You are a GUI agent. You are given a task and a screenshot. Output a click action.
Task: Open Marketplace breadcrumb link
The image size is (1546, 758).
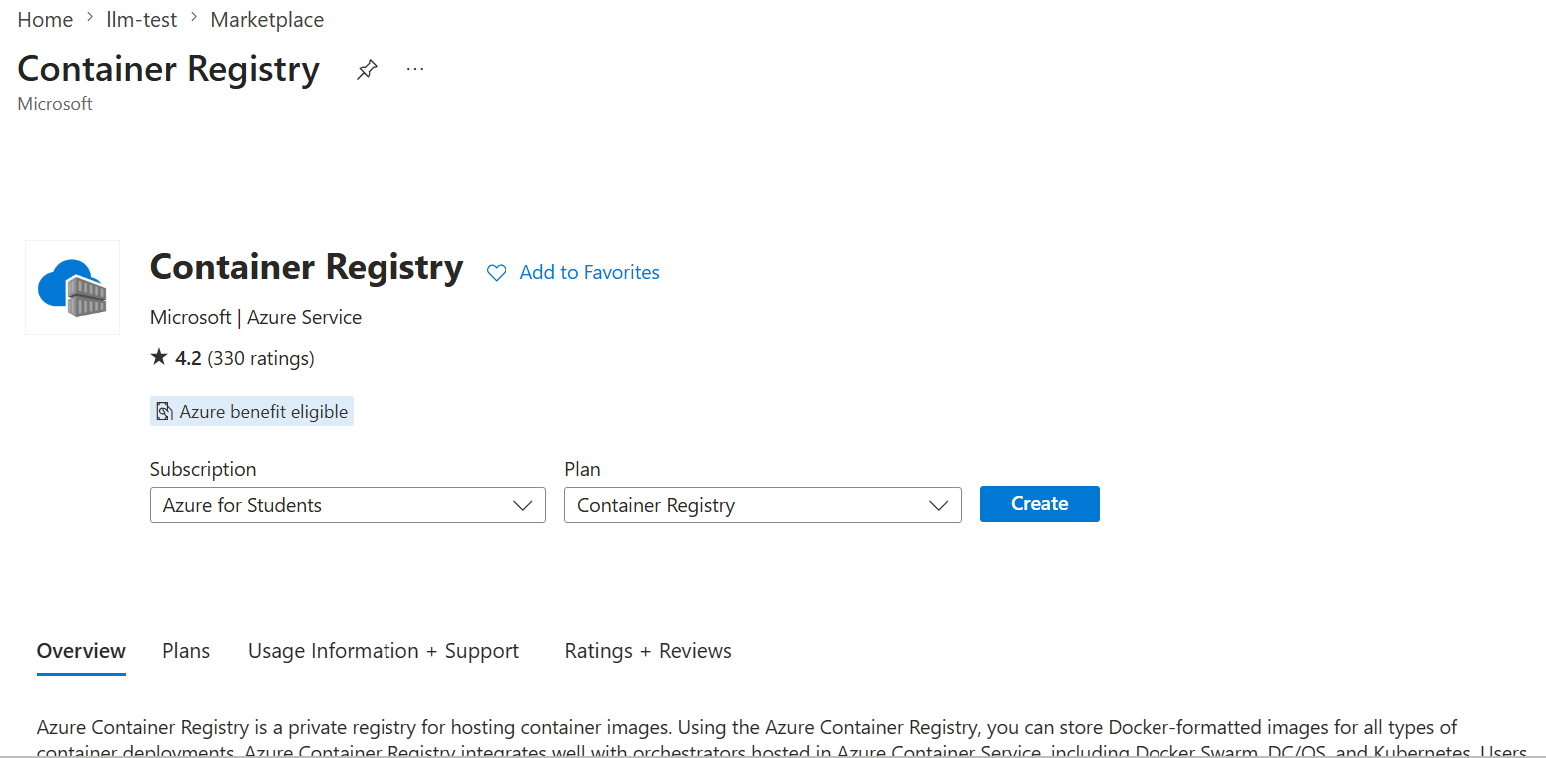[x=267, y=20]
